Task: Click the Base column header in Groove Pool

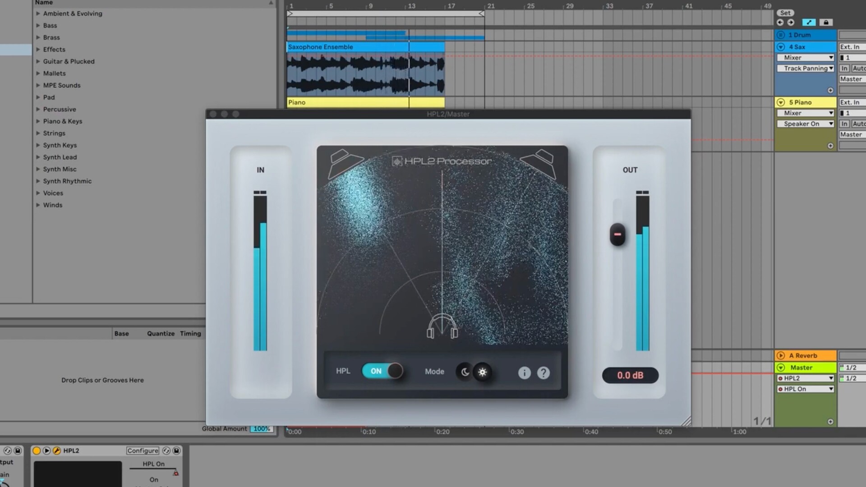Action: pos(121,334)
